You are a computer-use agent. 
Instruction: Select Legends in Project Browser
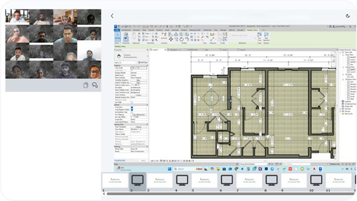pyautogui.click(x=348, y=102)
